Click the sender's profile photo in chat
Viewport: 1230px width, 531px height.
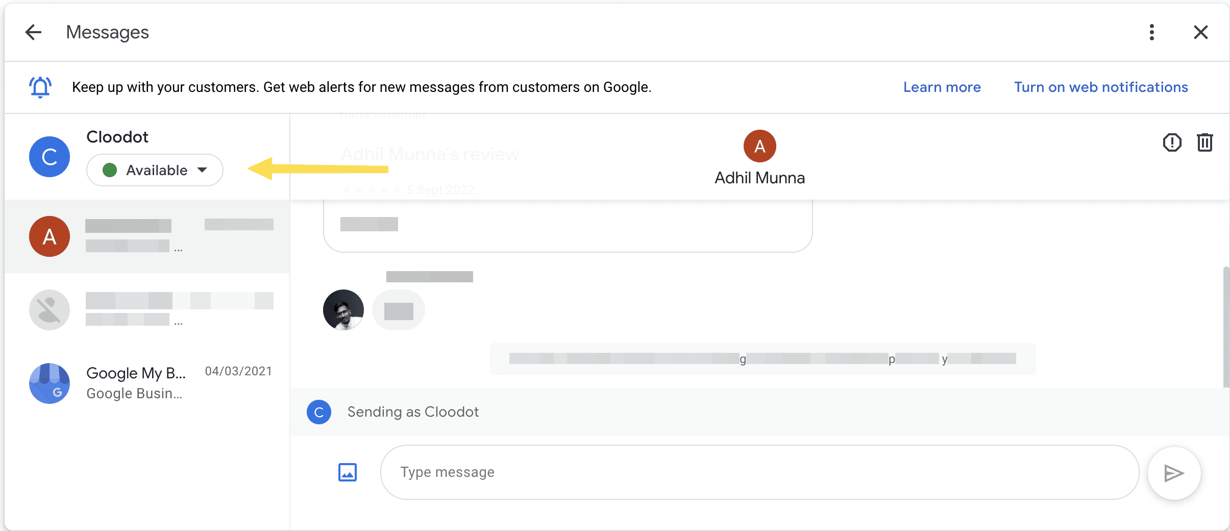pyautogui.click(x=343, y=310)
